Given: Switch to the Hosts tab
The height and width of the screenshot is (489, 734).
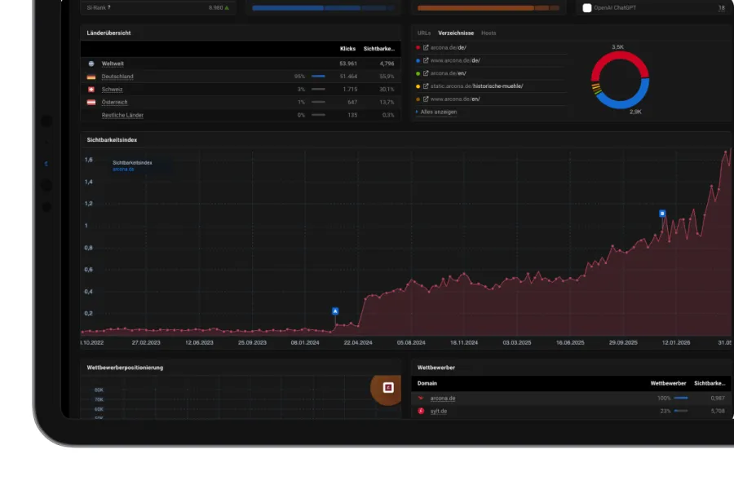Looking at the screenshot, I should click(489, 33).
